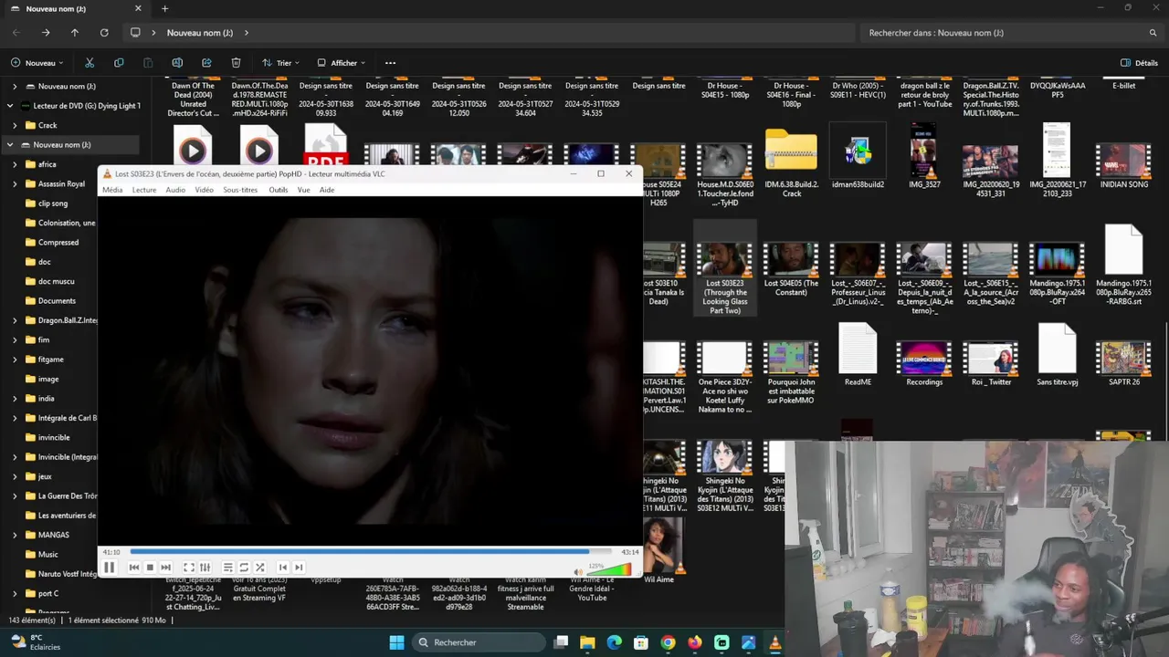
Task: Toggle Explorer Détails pane
Action: tap(1139, 63)
